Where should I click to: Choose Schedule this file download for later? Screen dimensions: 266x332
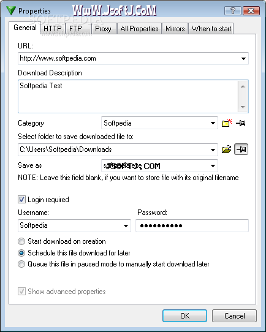click(21, 253)
